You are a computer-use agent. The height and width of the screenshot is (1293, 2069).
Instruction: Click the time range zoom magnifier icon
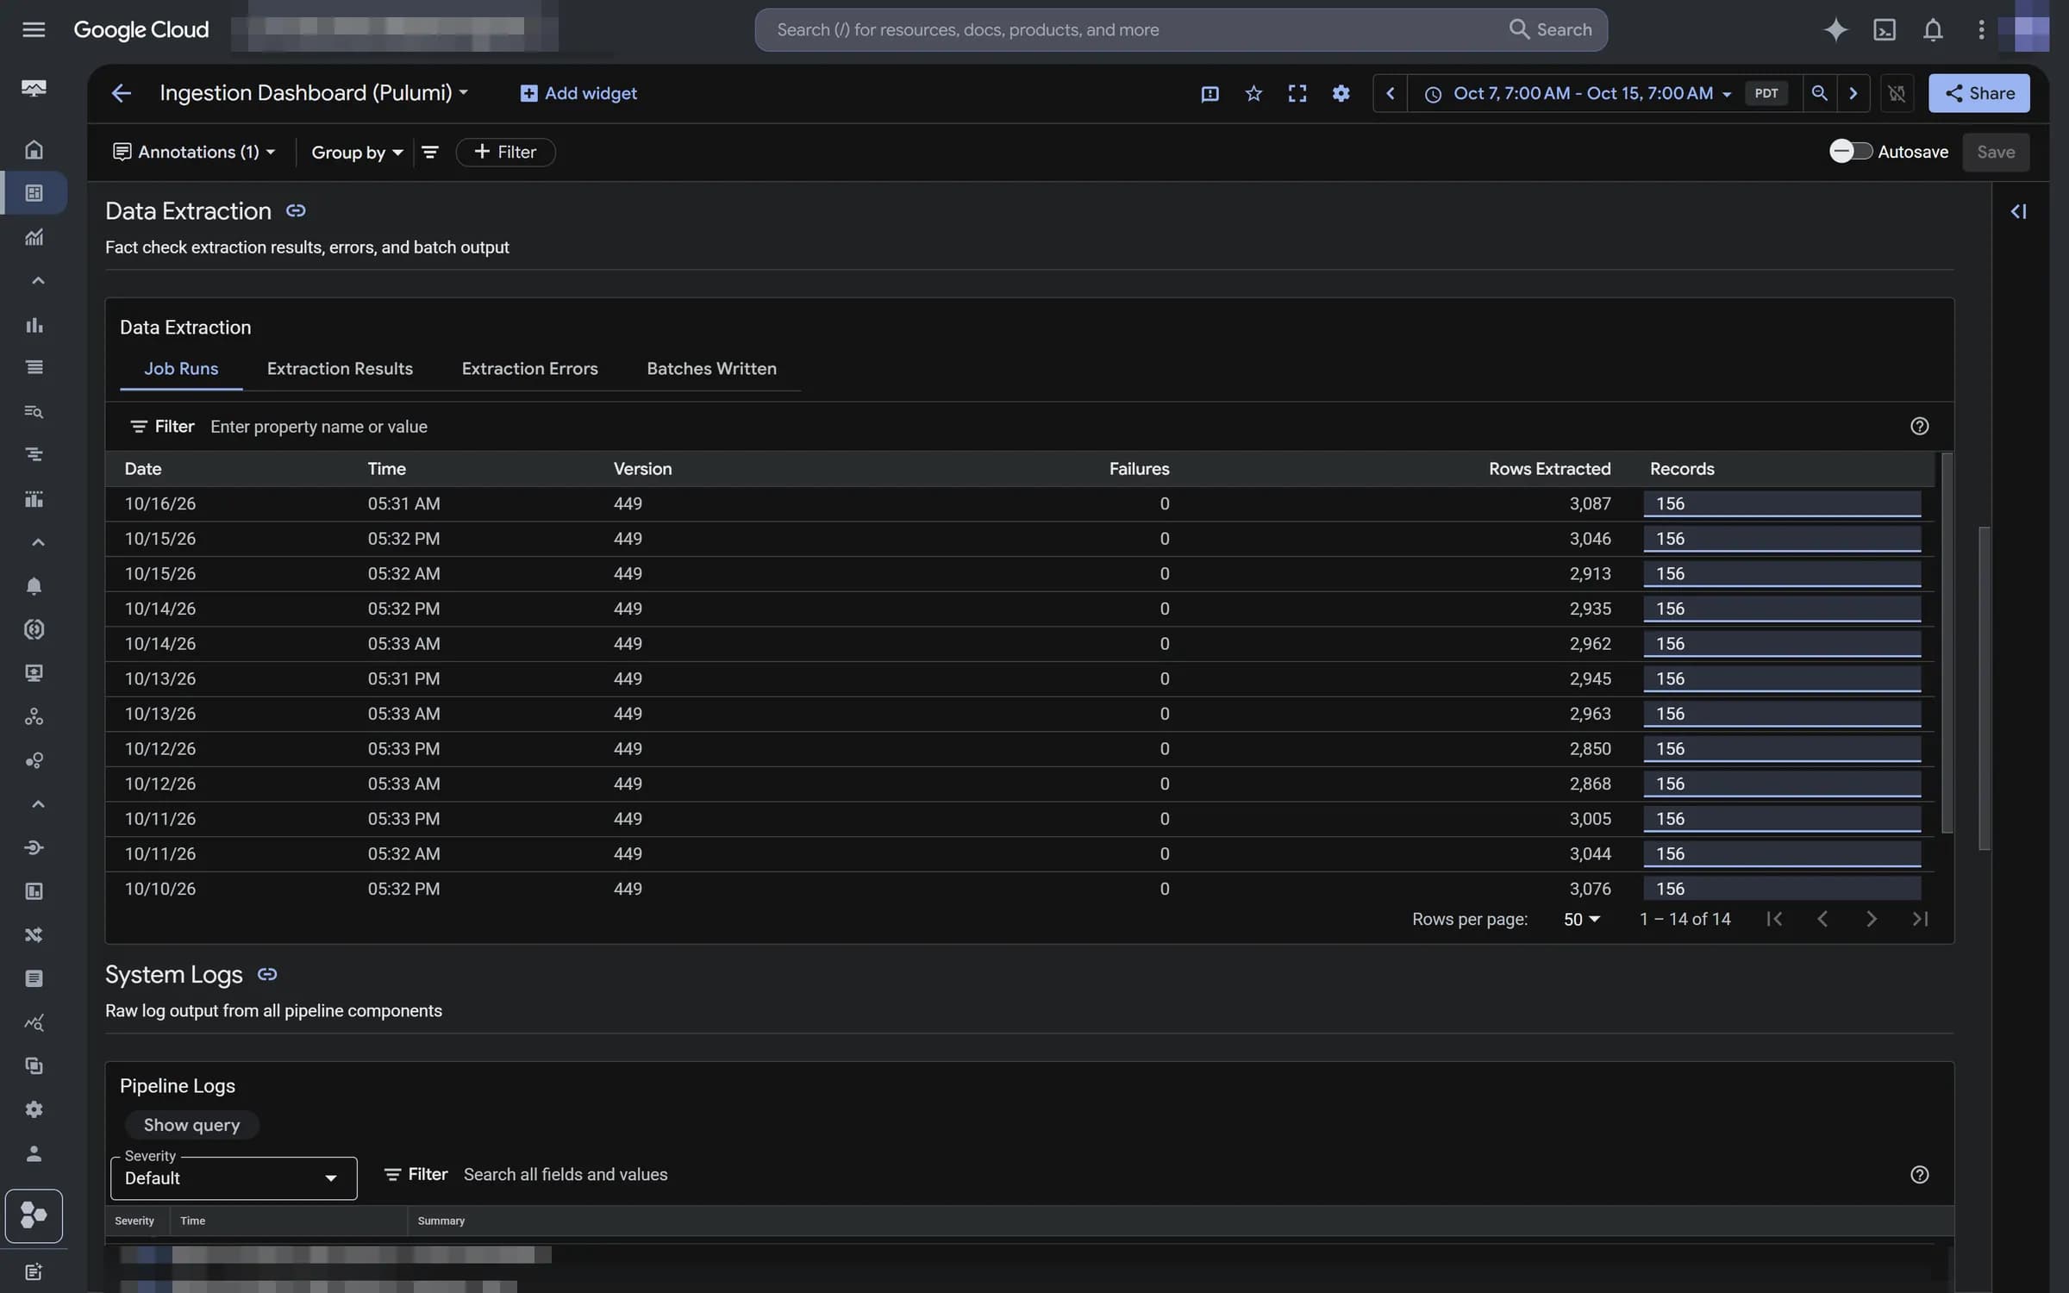[x=1819, y=93]
